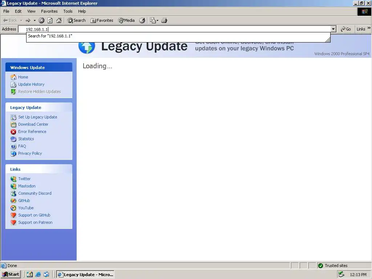Click the GitHub sidebar icon
The image size is (372, 279).
[13, 201]
